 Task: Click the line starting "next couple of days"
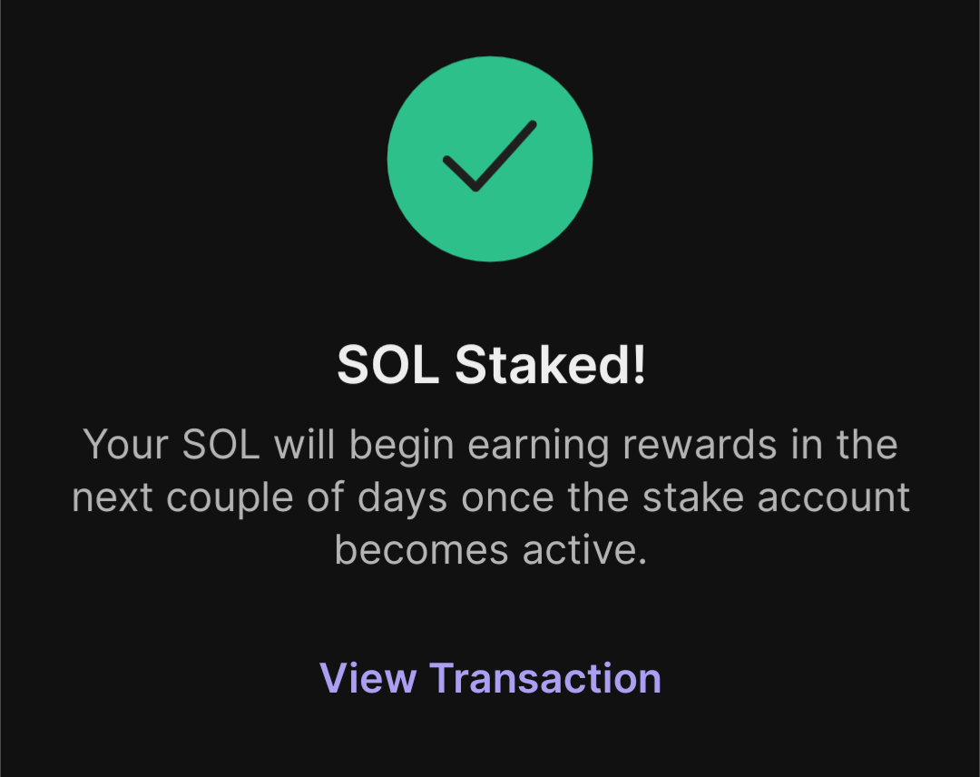pos(490,498)
